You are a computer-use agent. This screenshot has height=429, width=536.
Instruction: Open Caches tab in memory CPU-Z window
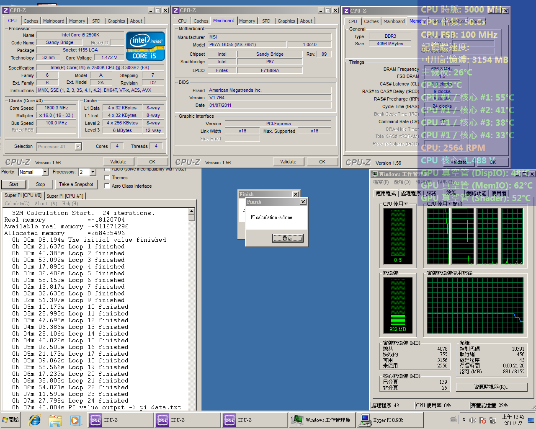click(x=371, y=21)
